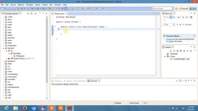The image size is (198, 111).
Task: Click the All filter in Task List
Action: pyautogui.click(x=180, y=25)
